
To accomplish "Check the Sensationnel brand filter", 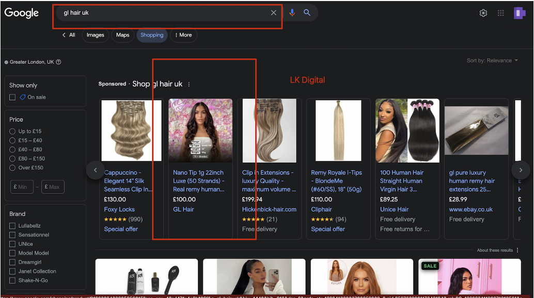I will [12, 235].
